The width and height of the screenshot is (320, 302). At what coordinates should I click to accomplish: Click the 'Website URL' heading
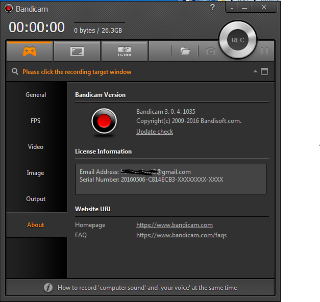click(93, 209)
